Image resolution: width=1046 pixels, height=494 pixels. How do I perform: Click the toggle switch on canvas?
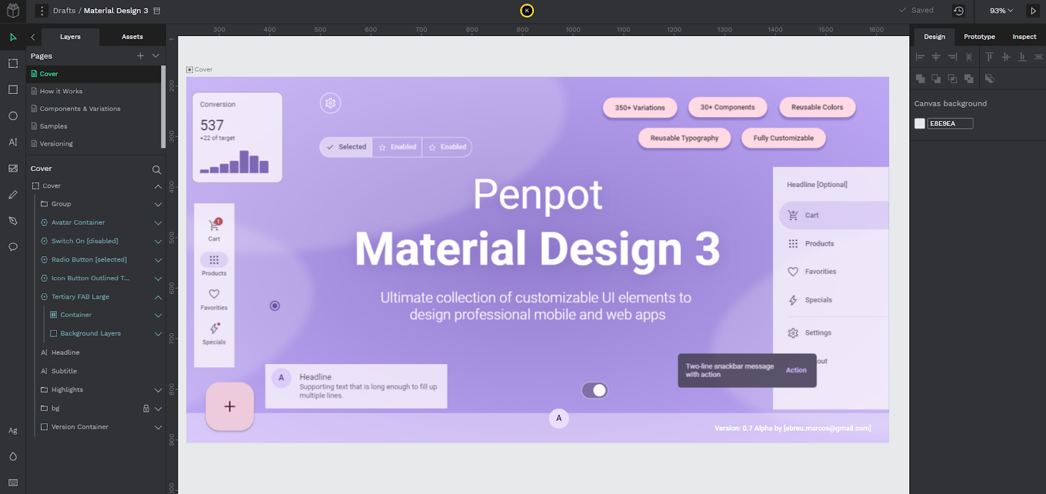coord(595,391)
